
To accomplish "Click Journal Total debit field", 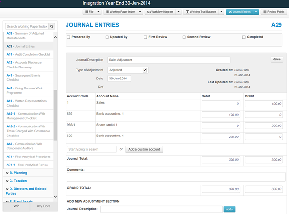I will (x=221, y=160).
